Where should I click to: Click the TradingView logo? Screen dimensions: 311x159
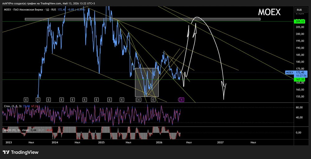(x=21, y=152)
